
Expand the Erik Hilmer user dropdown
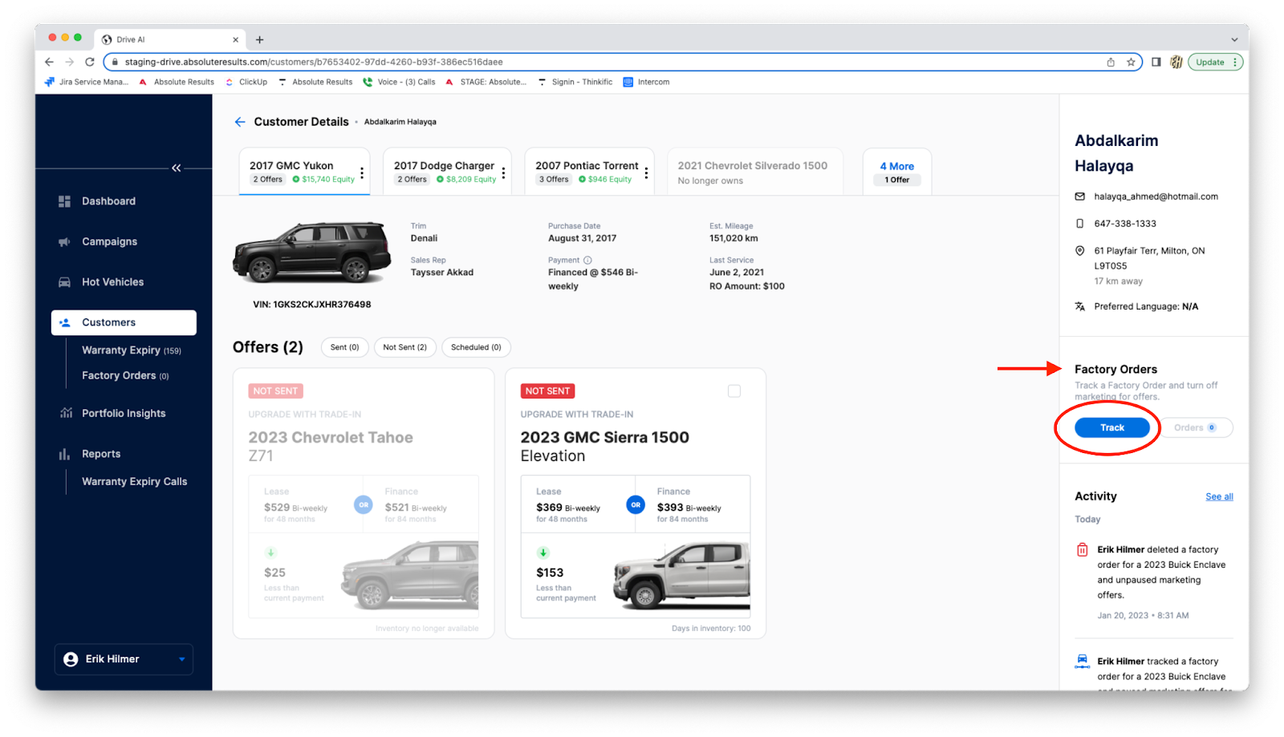click(181, 659)
